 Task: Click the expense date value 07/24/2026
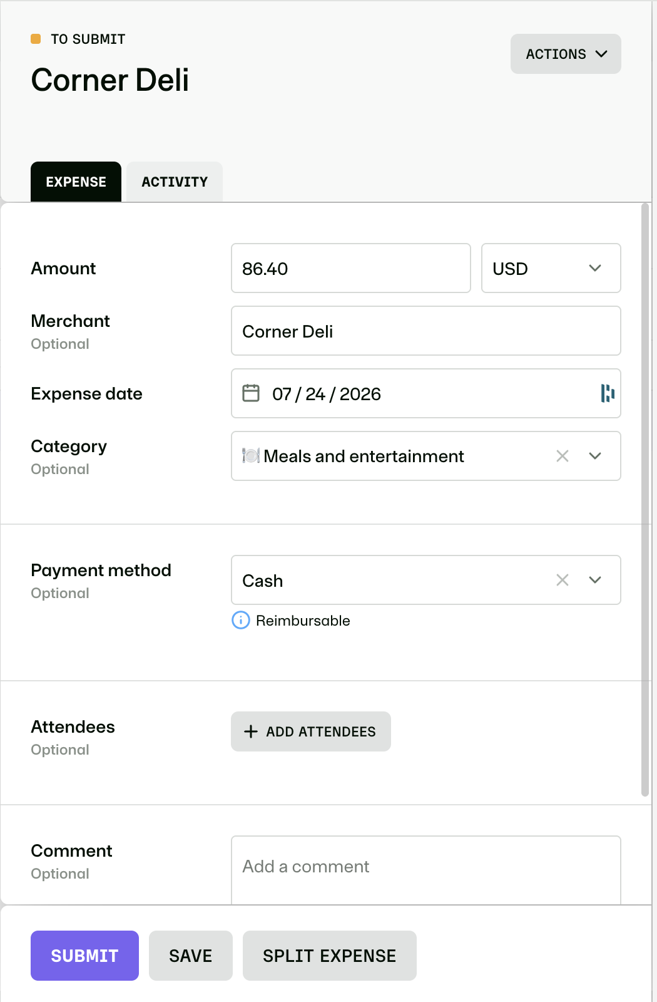coord(327,394)
